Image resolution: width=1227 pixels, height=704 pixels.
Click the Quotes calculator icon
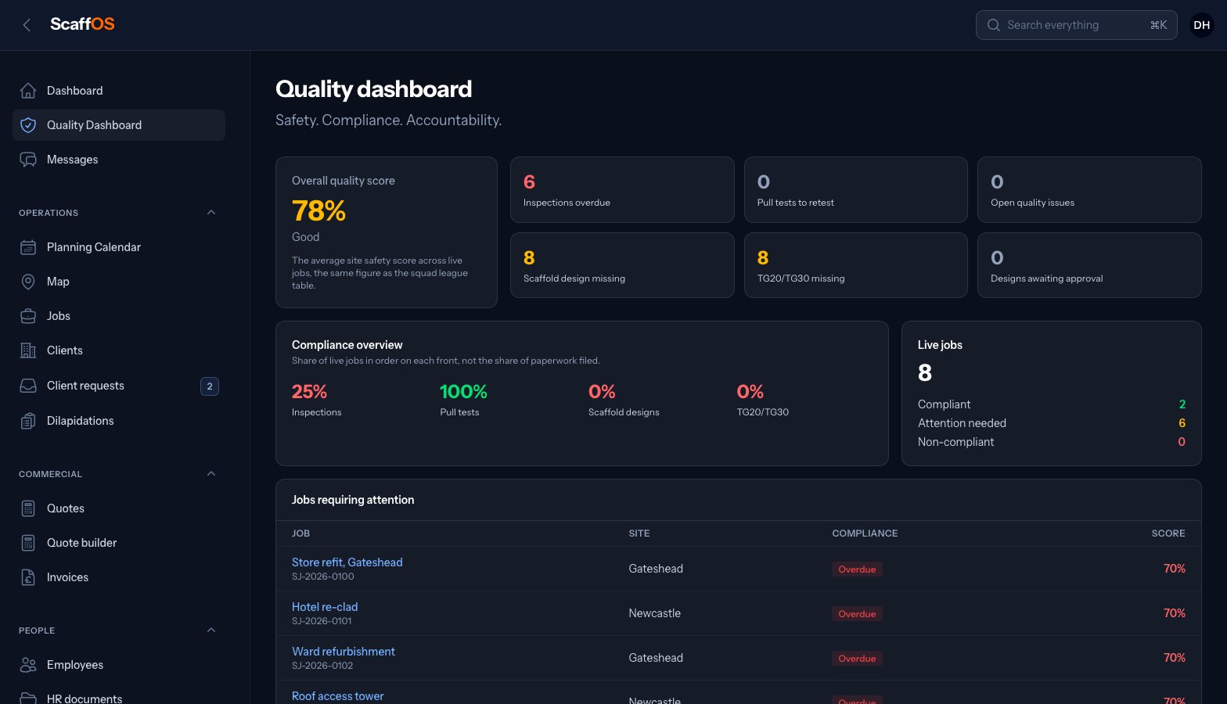(28, 508)
